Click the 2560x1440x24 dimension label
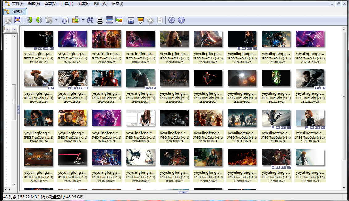Screen dimensions: 349x201 (310, 62)
